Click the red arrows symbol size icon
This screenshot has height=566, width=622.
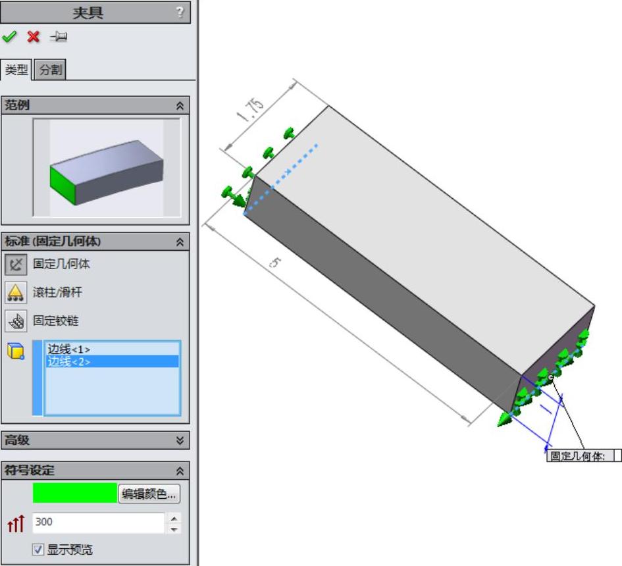click(16, 524)
